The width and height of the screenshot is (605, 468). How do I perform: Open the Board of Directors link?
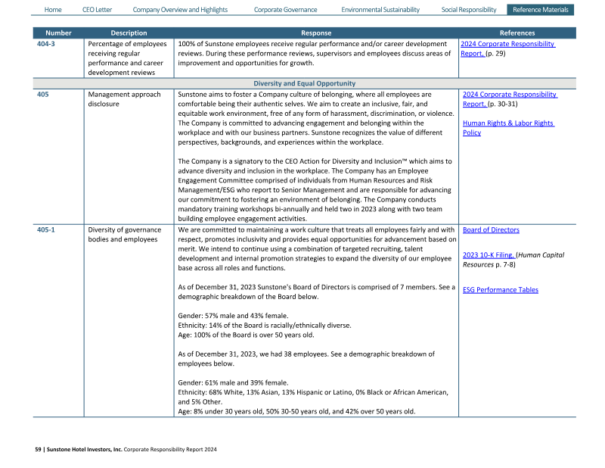tap(491, 230)
